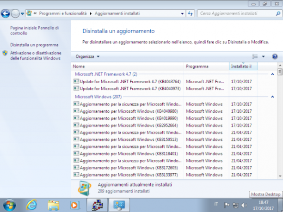The width and height of the screenshot is (283, 212).
Task: Click the Control Panel taskbar button
Action: click(x=119, y=205)
